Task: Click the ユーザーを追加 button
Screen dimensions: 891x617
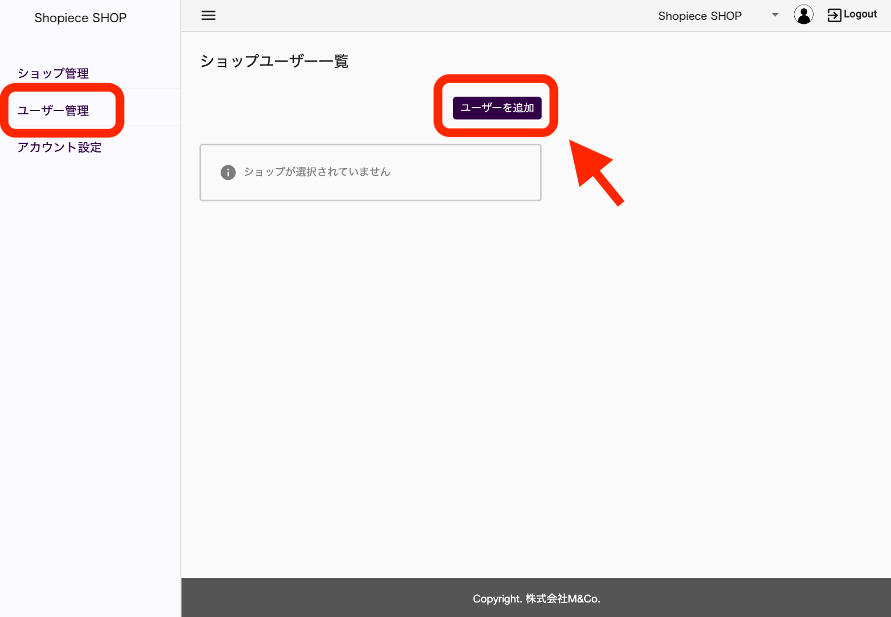Action: click(497, 108)
